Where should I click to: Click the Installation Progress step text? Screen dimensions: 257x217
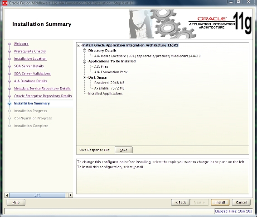30,111
